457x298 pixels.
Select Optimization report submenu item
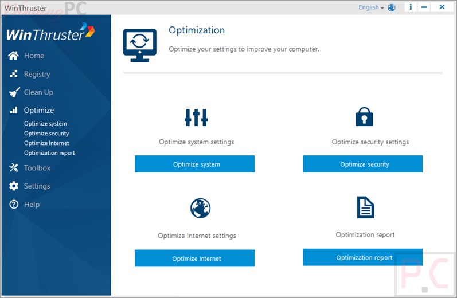(49, 153)
